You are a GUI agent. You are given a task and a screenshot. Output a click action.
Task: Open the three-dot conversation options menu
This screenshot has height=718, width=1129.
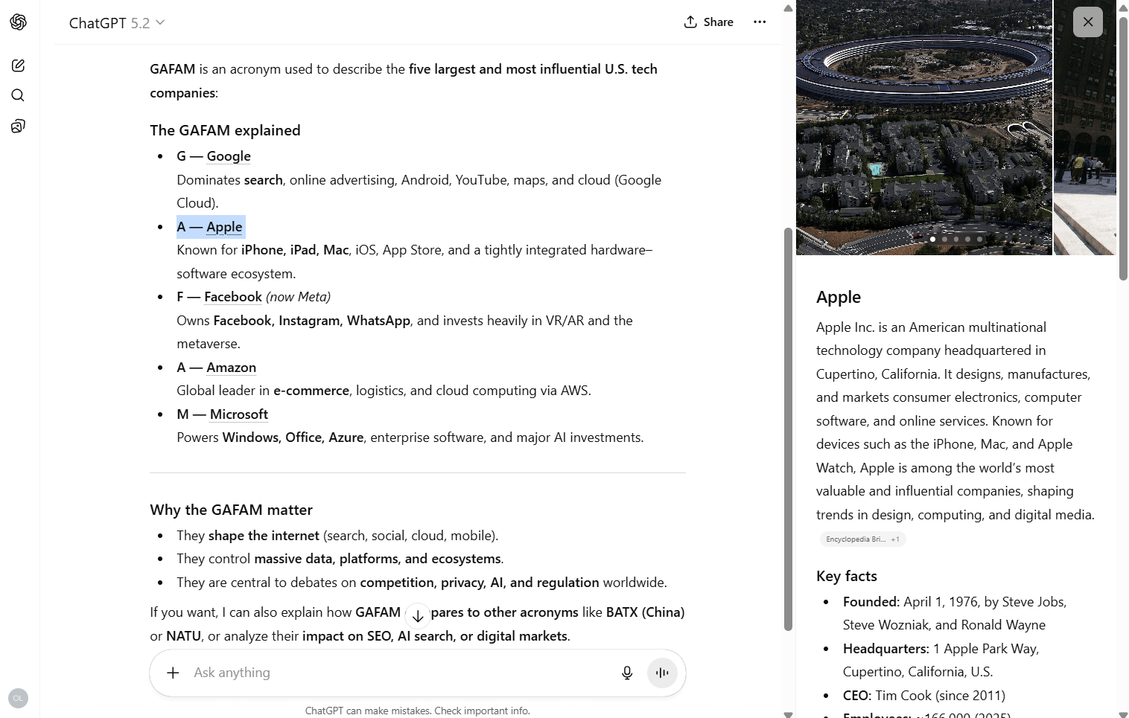click(x=760, y=22)
